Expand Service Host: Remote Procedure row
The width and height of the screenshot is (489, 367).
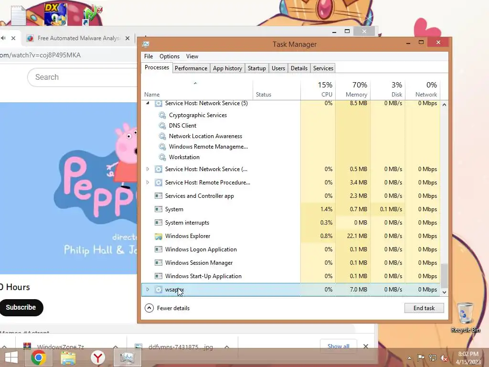coord(148,182)
